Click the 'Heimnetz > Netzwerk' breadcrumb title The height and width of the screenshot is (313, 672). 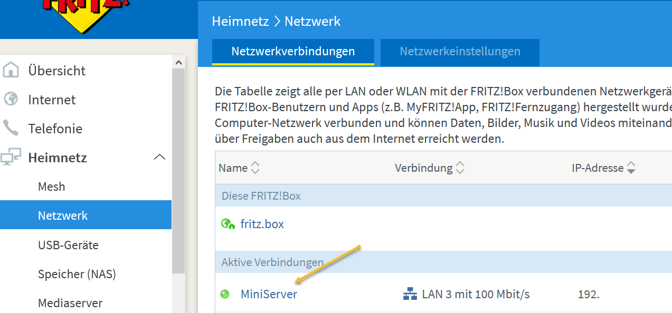276,21
